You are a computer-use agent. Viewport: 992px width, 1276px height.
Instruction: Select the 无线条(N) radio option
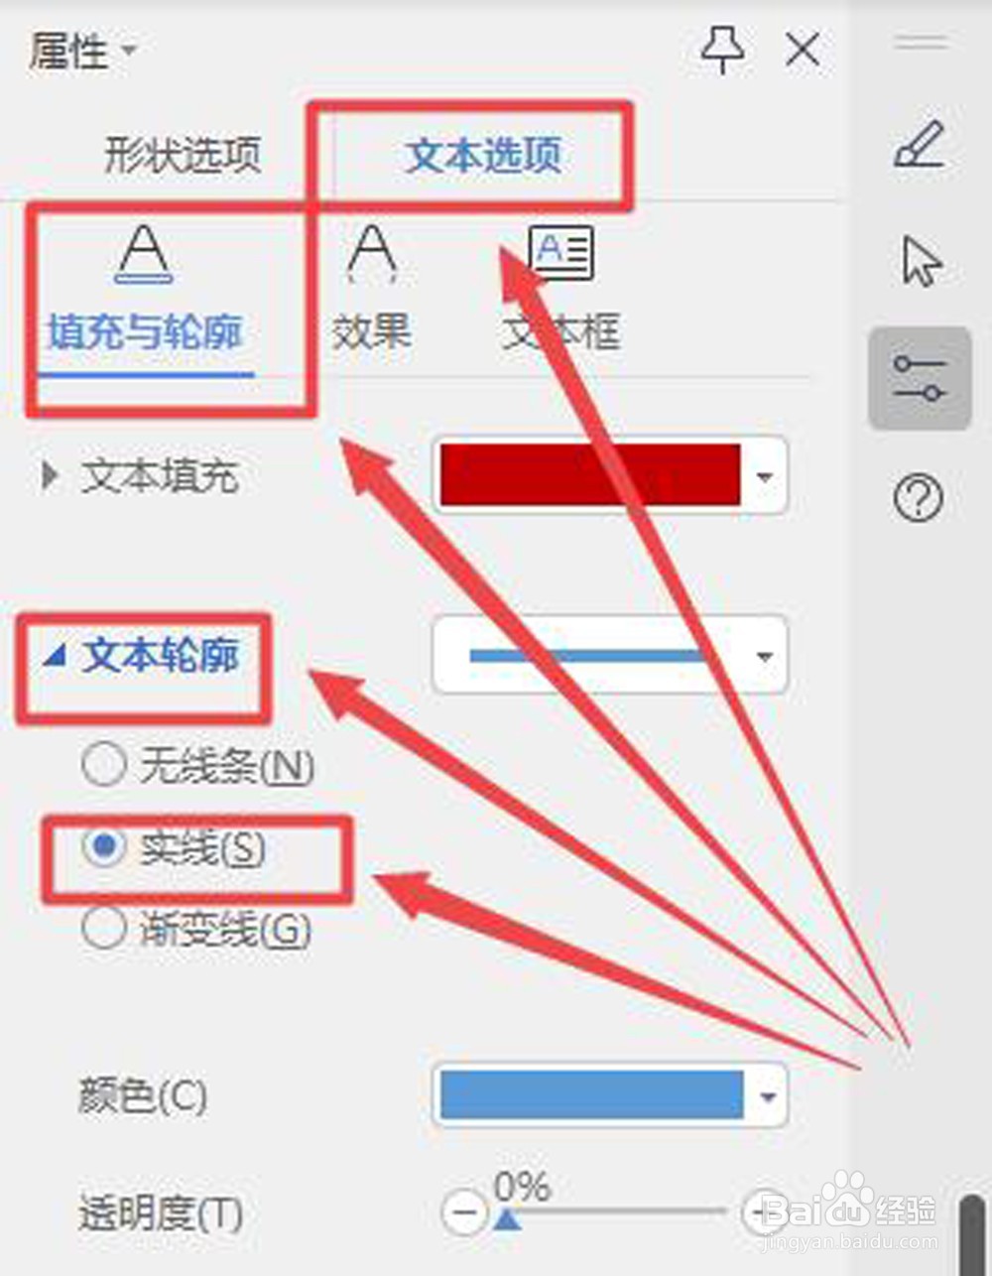tap(104, 765)
